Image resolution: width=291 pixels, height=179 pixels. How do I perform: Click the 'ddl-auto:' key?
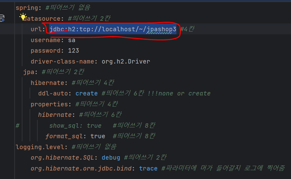click(x=55, y=93)
